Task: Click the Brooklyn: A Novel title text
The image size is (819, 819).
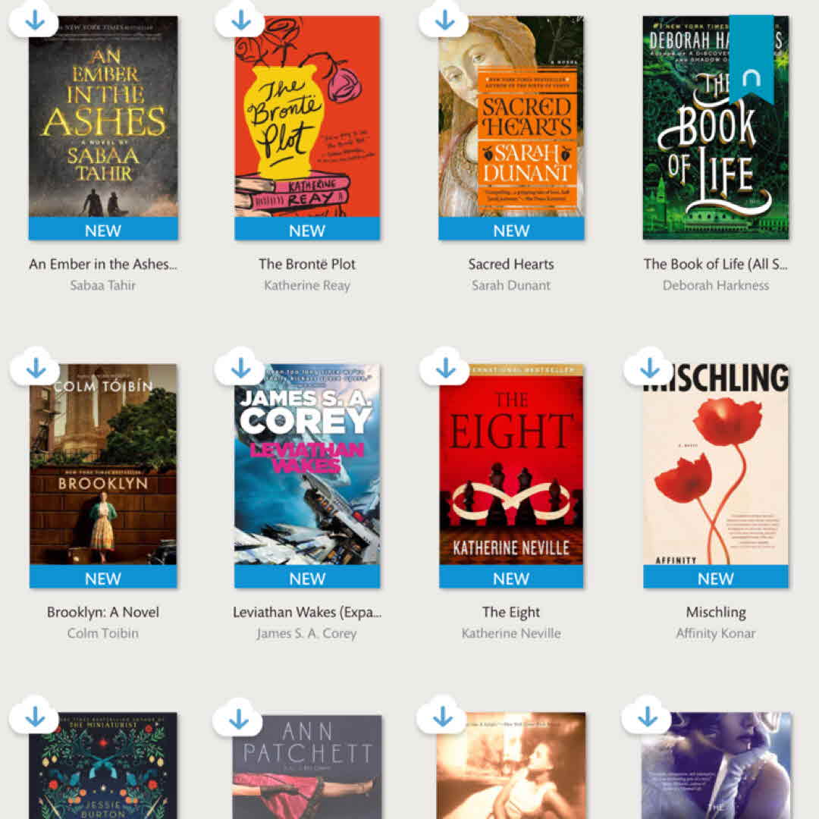Action: click(103, 612)
